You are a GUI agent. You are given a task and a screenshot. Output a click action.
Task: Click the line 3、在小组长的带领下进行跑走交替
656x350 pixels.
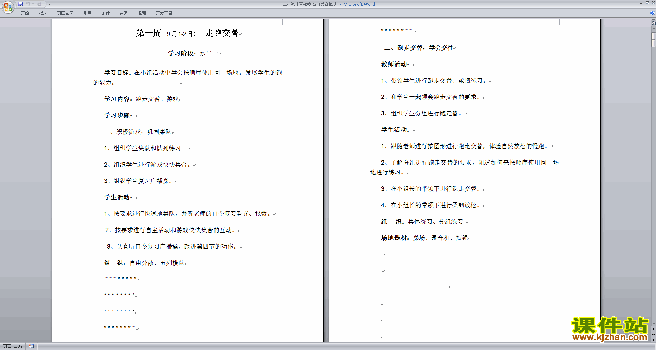tap(432, 189)
